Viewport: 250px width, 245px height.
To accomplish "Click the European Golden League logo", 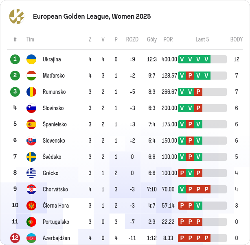I will (x=17, y=16).
